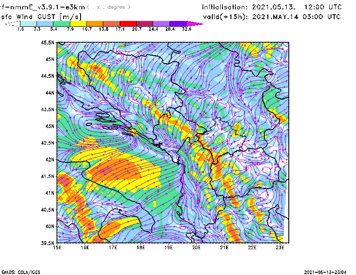The height and width of the screenshot is (275, 356).
Task: Select the yellow legend swatch from 7.9 to 10.7
Action: (78, 24)
